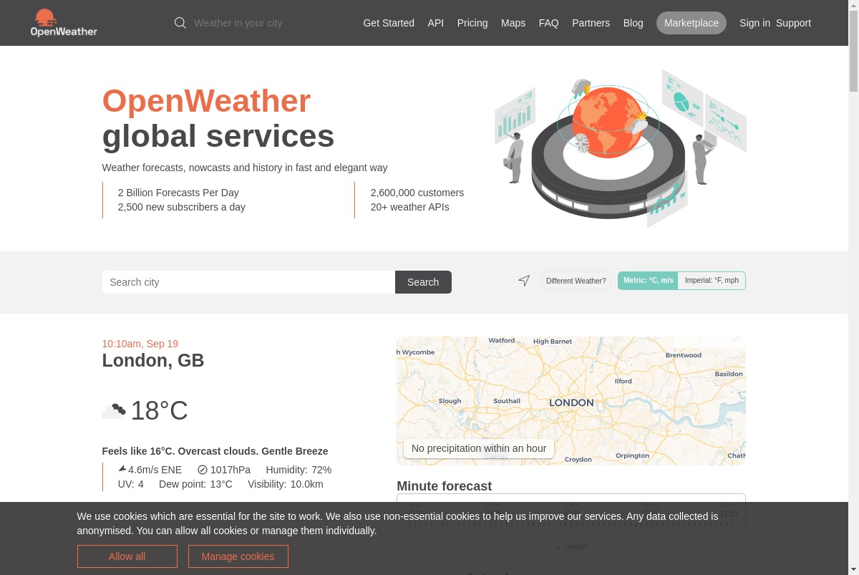
Task: Click the London map thumbnail
Action: [571, 401]
